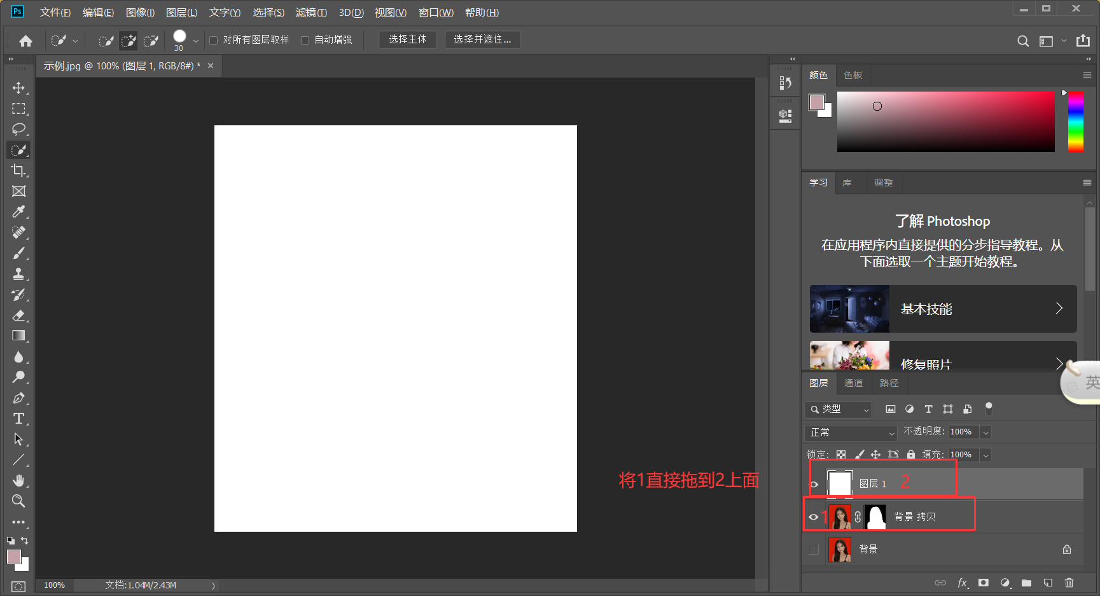The height and width of the screenshot is (596, 1100).
Task: Hide the 图层 1 layer eye icon
Action: pyautogui.click(x=814, y=484)
